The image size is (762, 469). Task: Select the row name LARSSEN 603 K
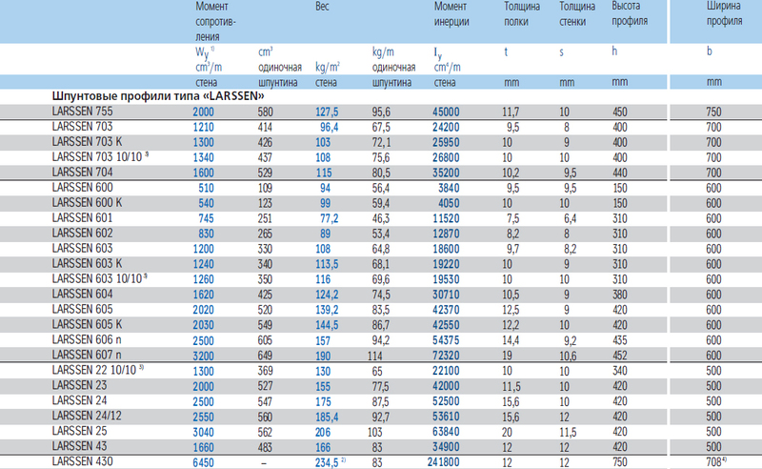pos(87,263)
